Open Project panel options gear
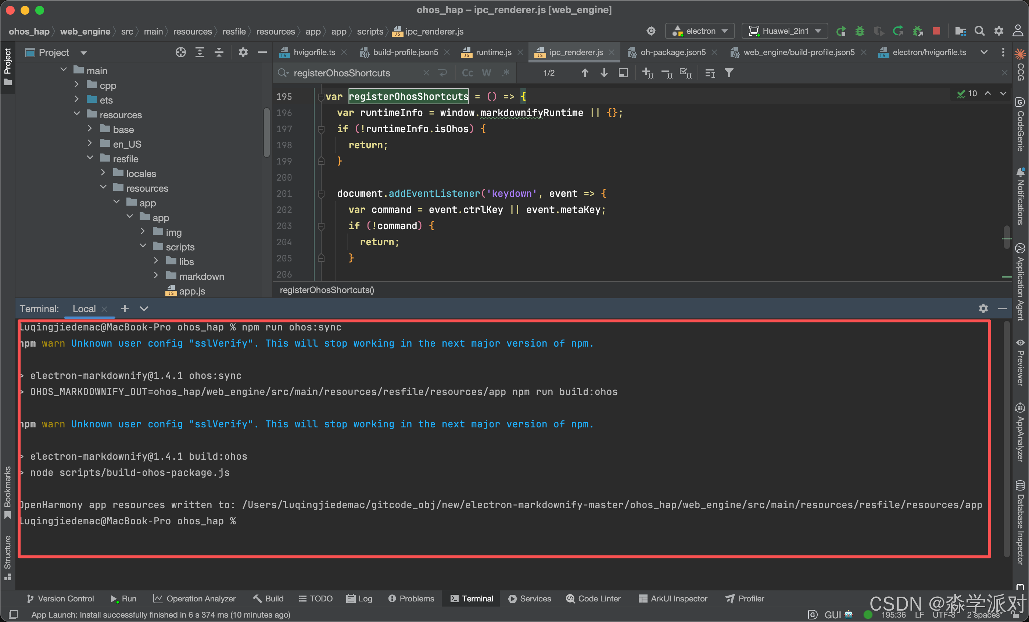 click(x=243, y=53)
